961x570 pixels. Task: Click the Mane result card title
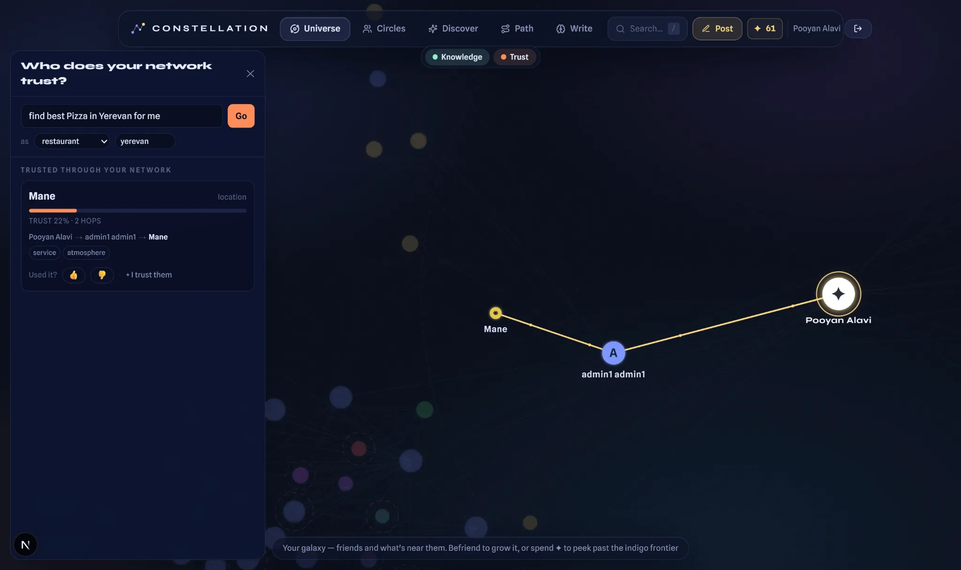[x=42, y=196]
